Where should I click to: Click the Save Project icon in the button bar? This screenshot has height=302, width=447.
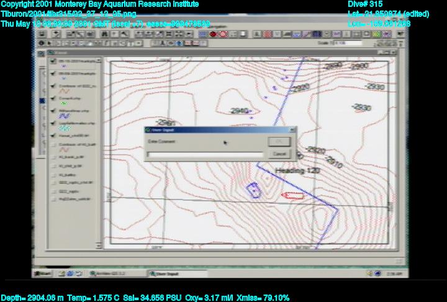point(41,35)
